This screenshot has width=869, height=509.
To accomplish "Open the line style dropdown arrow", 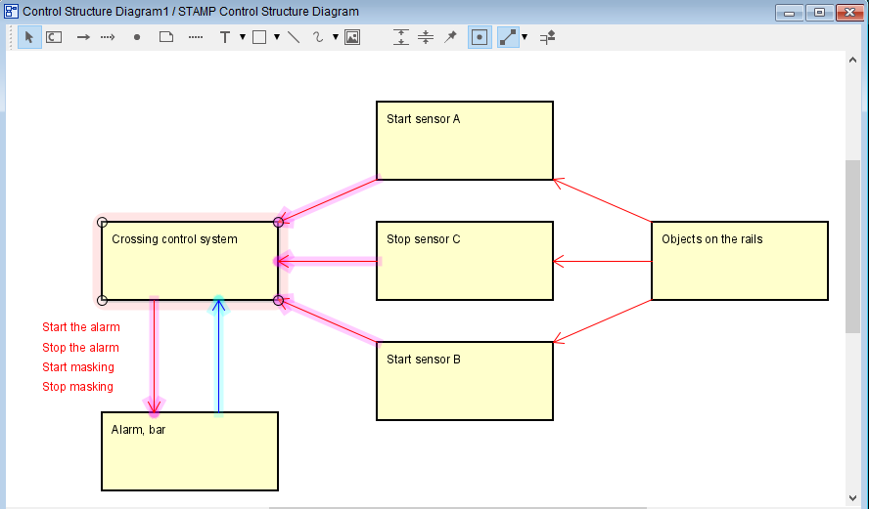I will pos(525,37).
